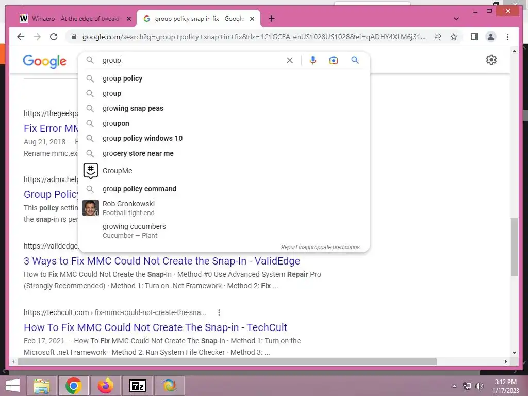Reload the current page
The image size is (528, 396).
(54, 37)
